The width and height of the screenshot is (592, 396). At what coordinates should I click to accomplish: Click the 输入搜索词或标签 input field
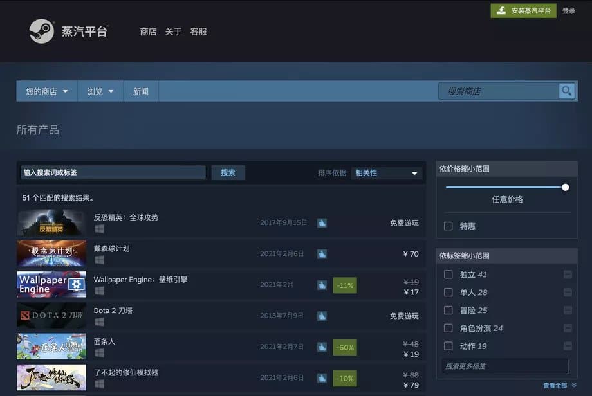[x=113, y=172]
